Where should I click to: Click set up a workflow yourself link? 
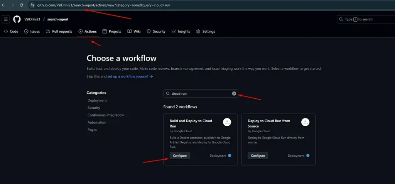130,76
